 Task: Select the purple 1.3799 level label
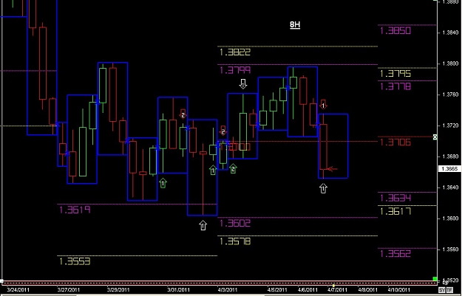(x=235, y=70)
